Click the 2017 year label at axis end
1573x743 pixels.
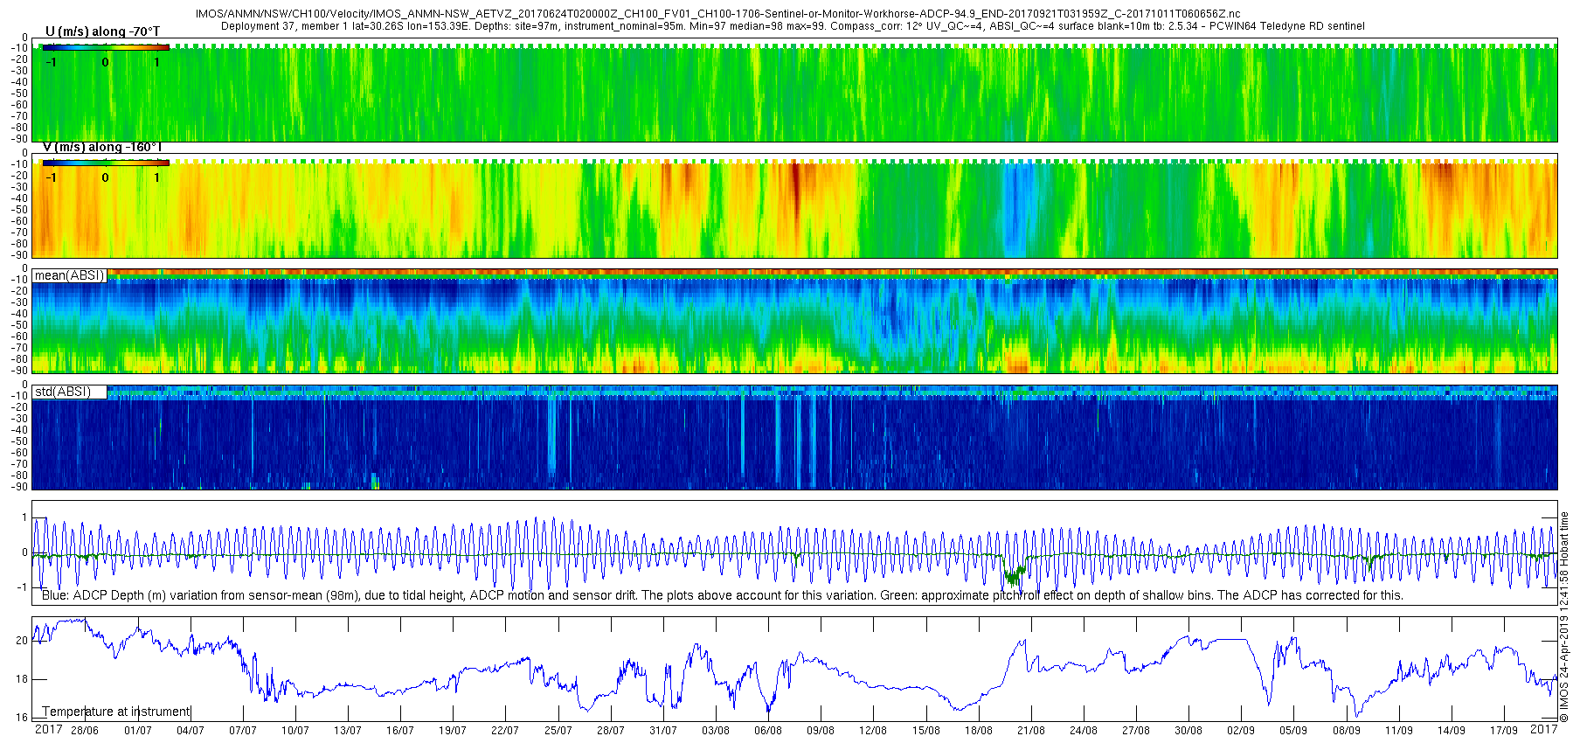(1543, 730)
